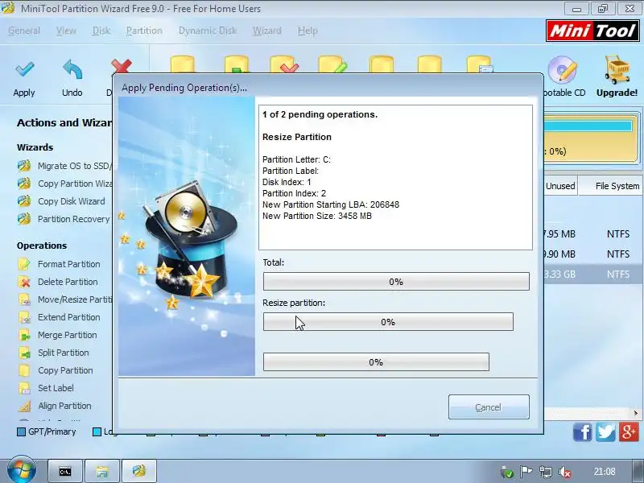Click Align Partition icon
Screen dimensions: 644x483
point(24,406)
